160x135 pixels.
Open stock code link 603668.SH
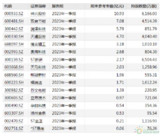coord(14,67)
